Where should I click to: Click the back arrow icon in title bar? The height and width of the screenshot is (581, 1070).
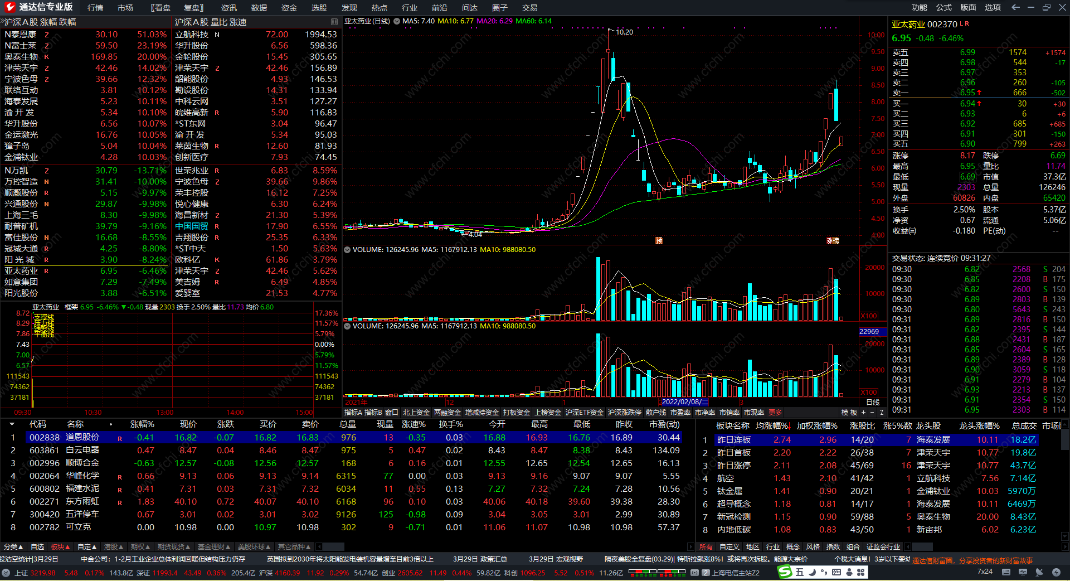[x=1015, y=7]
